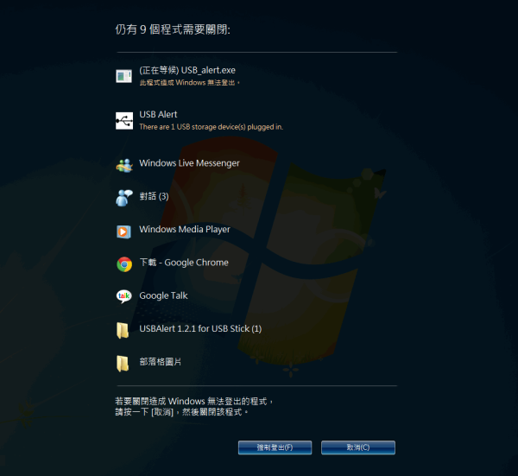Click the "若要關閉造成 Windows 無法登出的程式" instruction text

194,402
